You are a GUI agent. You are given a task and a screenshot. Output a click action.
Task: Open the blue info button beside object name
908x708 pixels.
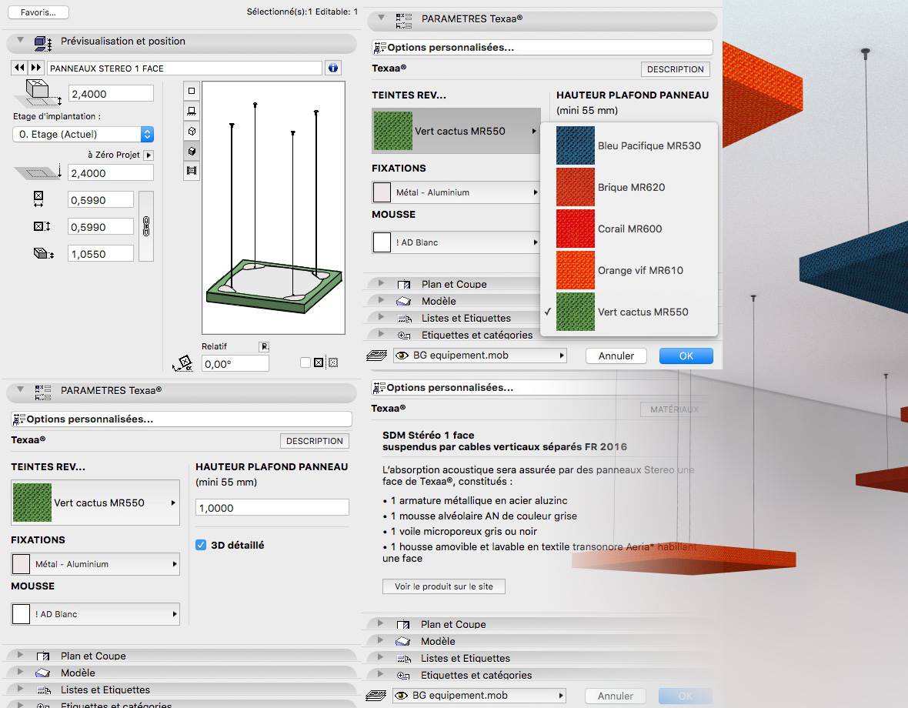click(x=333, y=68)
